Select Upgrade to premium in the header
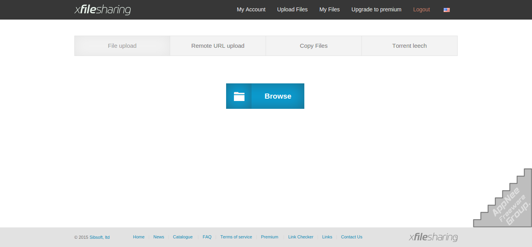The width and height of the screenshot is (532, 247). (x=376, y=9)
